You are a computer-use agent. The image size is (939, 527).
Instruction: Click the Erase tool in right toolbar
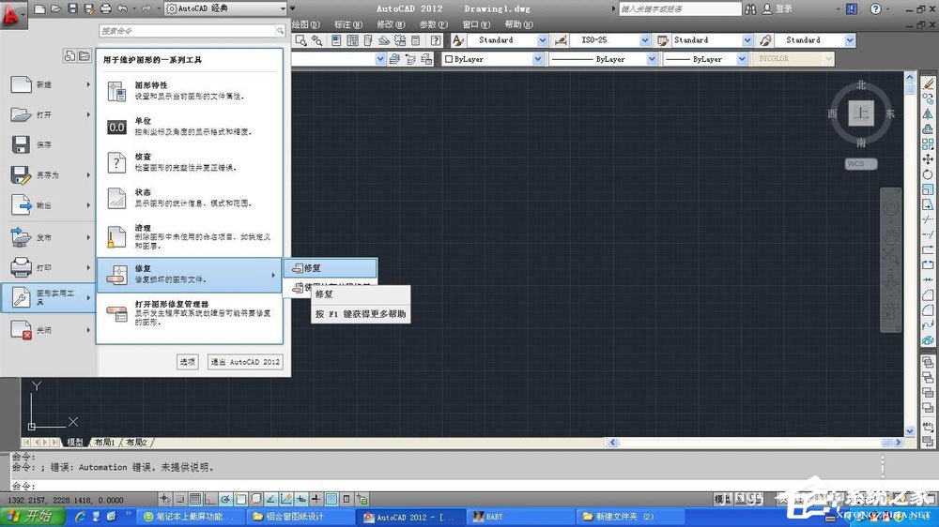click(929, 83)
